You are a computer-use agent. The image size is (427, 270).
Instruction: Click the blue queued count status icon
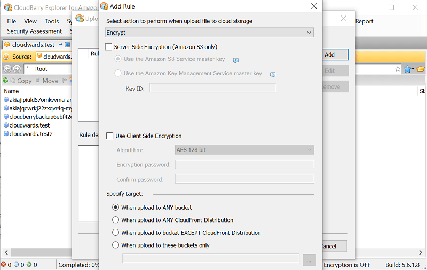[x=17, y=264]
